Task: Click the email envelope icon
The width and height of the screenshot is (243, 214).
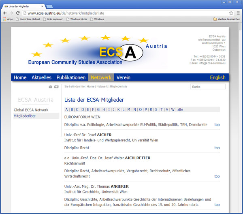Action: (56, 87)
